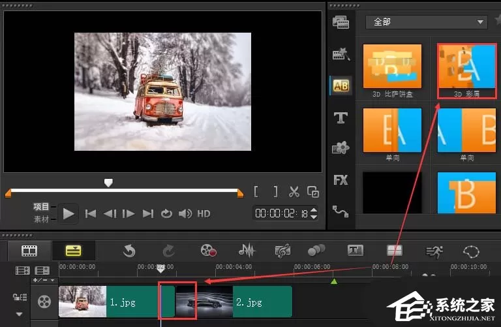This screenshot has width=501, height=327.
Task: Toggle ripple editing on video track
Action: [x=20, y=297]
